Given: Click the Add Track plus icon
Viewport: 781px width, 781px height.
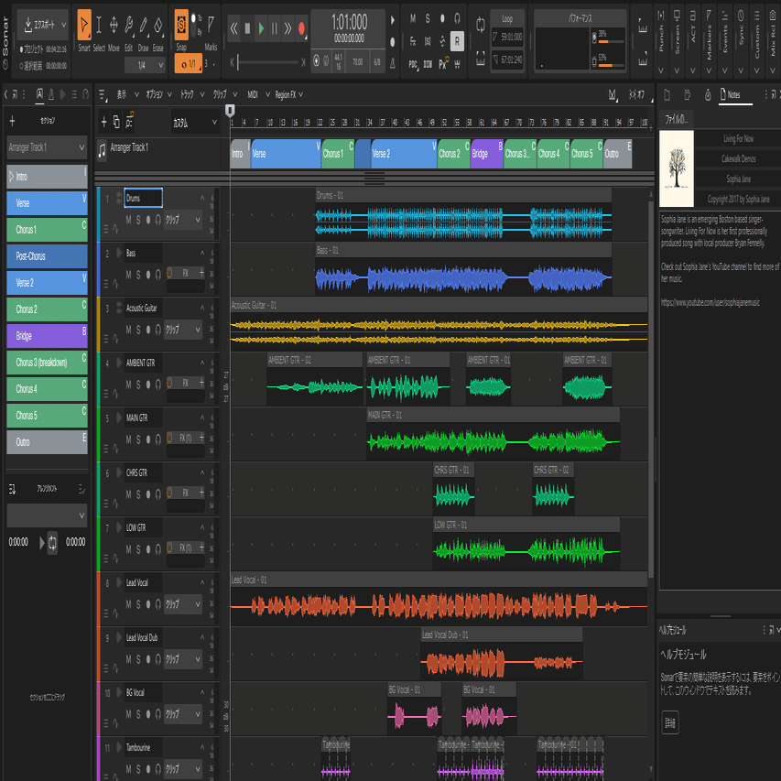Looking at the screenshot, I should point(103,122).
